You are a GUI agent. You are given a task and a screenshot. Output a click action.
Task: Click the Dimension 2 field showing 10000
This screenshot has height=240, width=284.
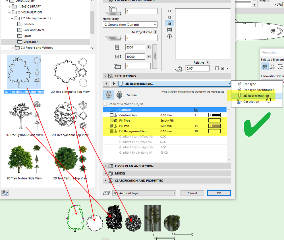tap(135, 57)
